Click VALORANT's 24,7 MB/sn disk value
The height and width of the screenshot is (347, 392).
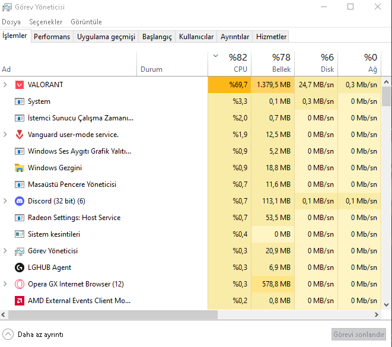click(316, 85)
